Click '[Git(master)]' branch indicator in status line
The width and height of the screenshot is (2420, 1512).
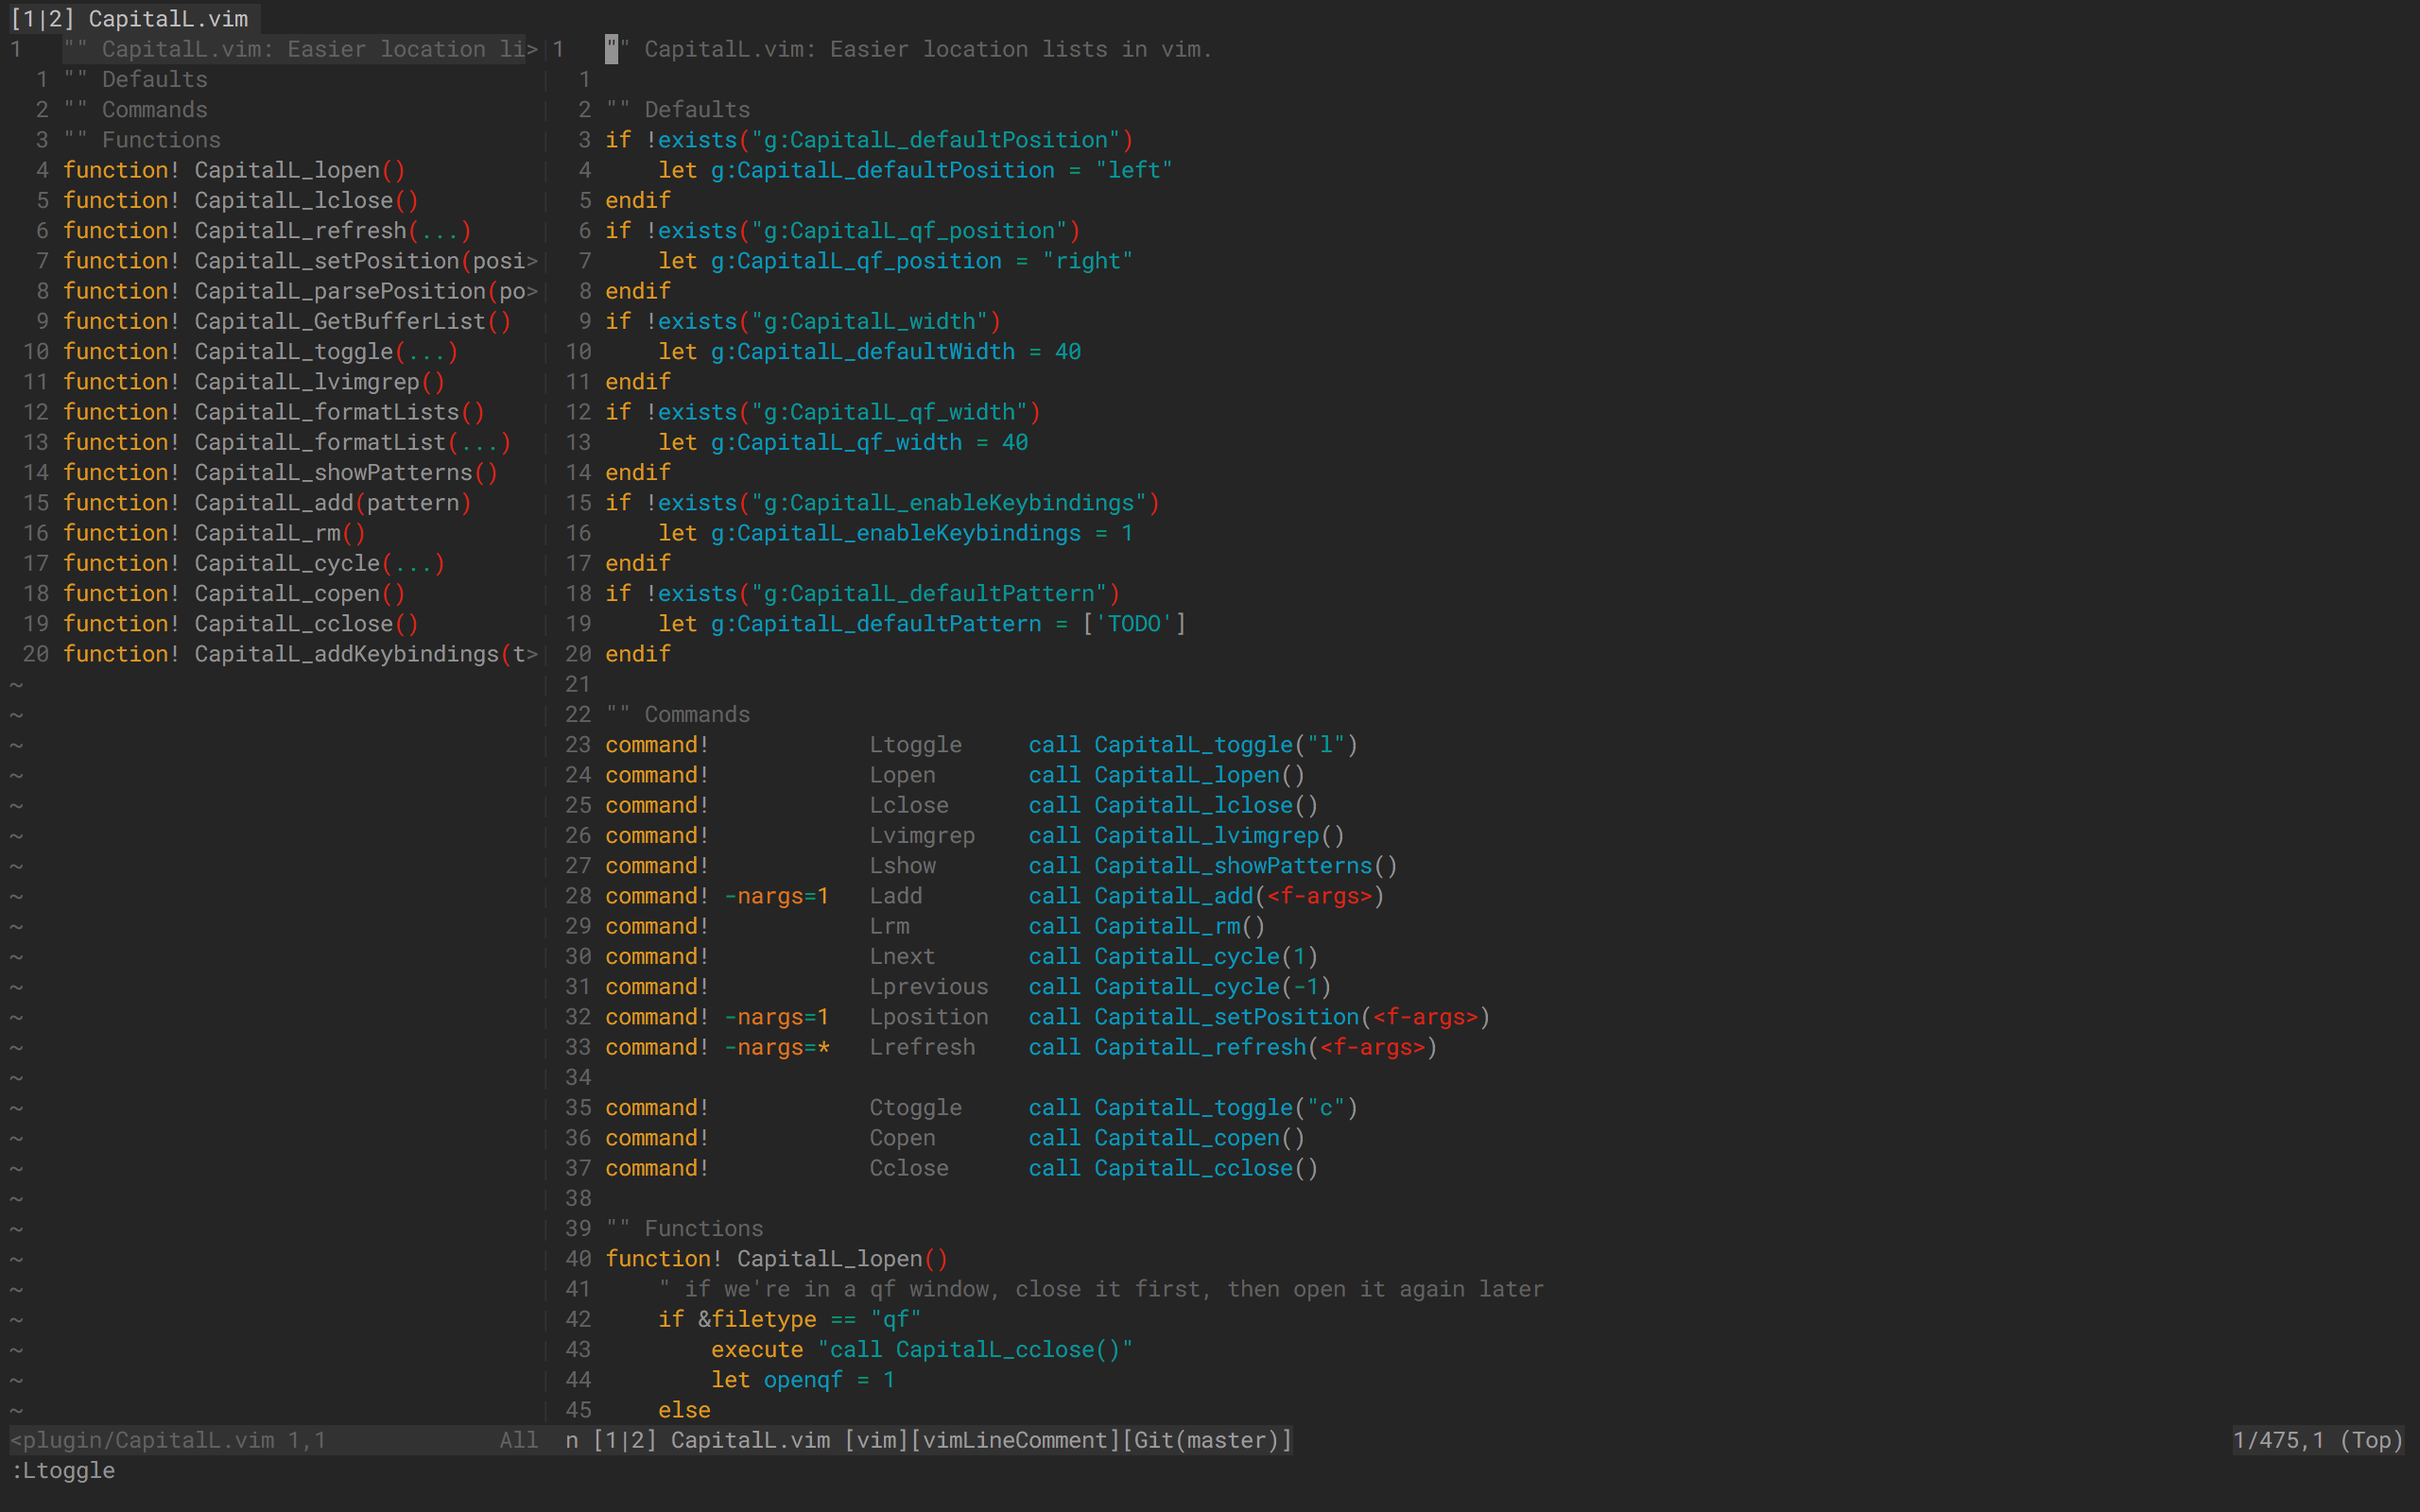[1207, 1440]
